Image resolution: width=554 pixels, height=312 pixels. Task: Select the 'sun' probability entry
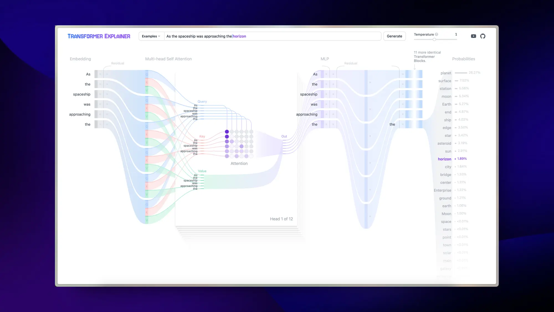[x=448, y=151]
